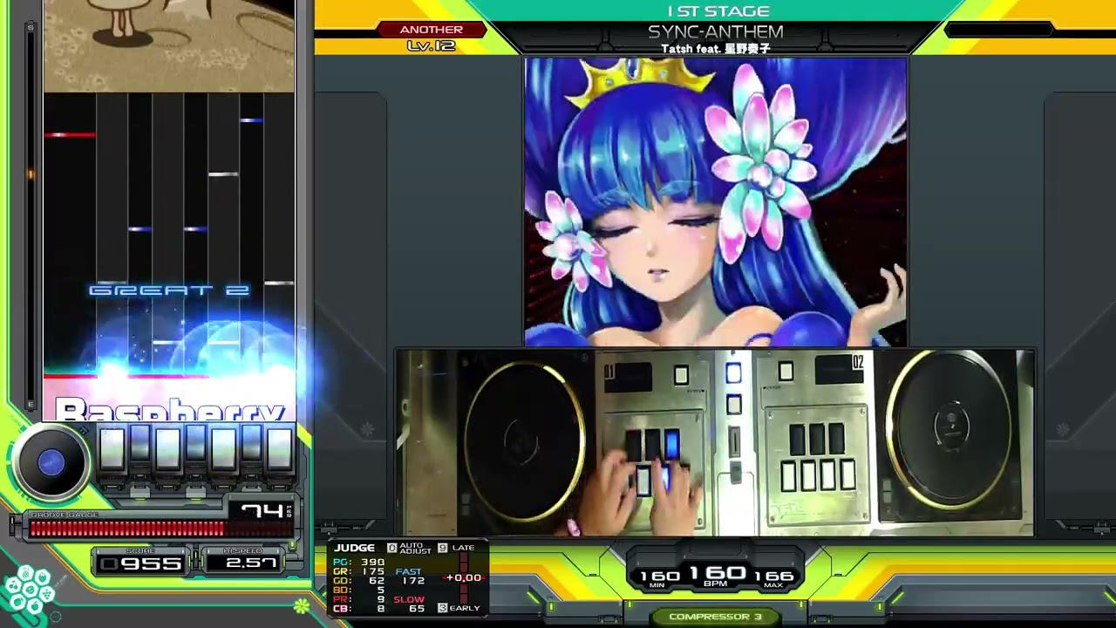Click the BD count 5
The image size is (1116, 628).
[381, 590]
